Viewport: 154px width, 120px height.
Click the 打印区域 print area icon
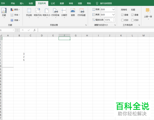tap(55, 11)
